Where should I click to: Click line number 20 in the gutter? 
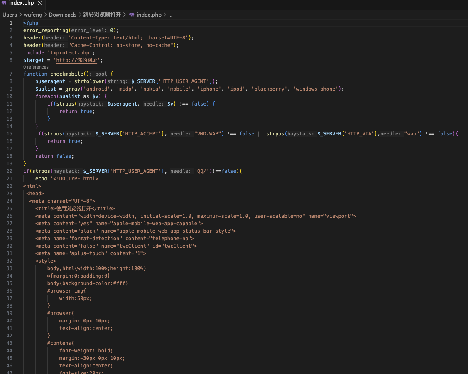10,171
